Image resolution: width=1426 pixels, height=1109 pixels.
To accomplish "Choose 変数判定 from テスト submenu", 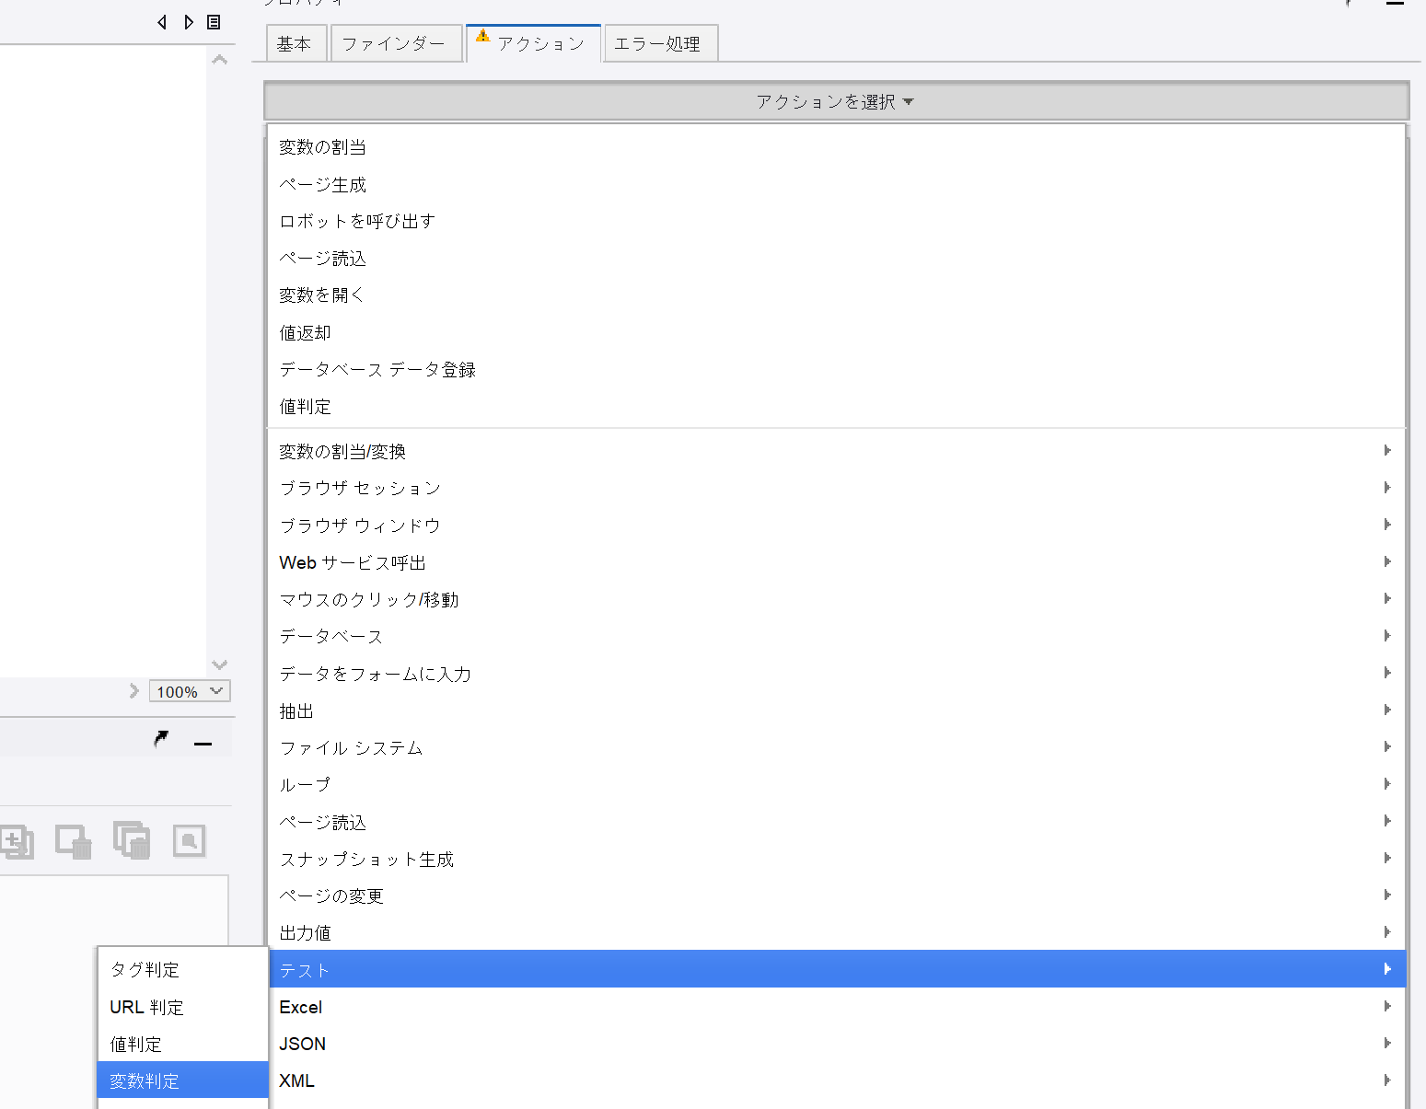I will pos(182,1080).
